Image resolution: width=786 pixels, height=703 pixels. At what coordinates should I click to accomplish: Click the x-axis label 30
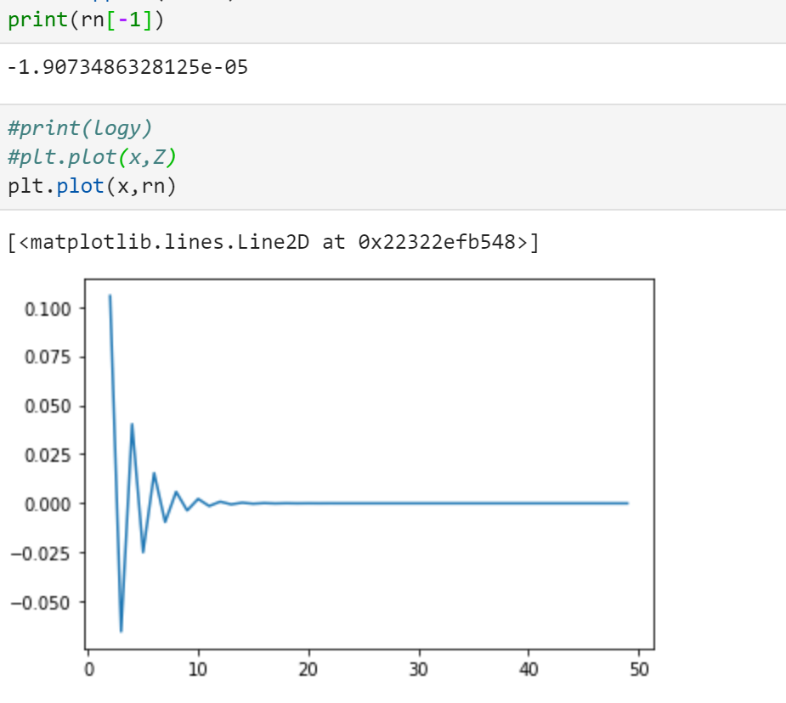coord(419,669)
